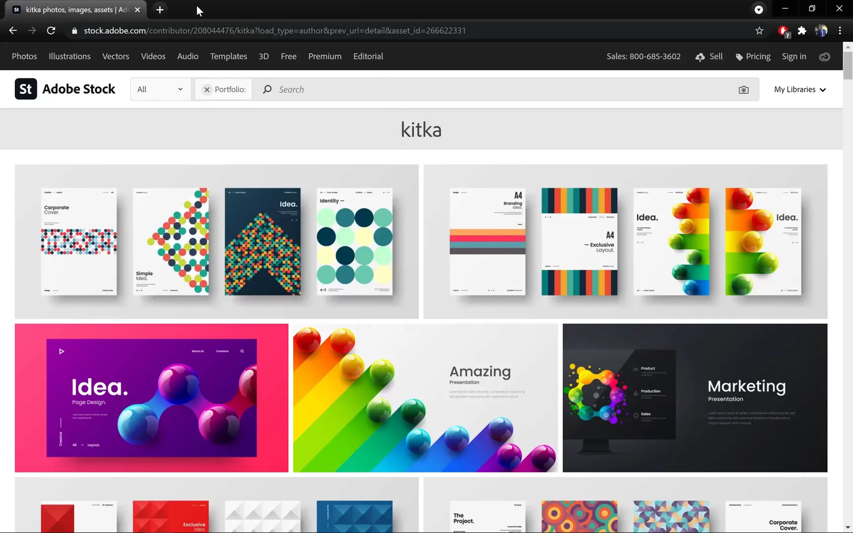The height and width of the screenshot is (533, 853).
Task: Click the Sign in link
Action: (793, 56)
